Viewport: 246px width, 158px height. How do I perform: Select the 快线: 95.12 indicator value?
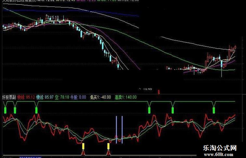coord(26,97)
